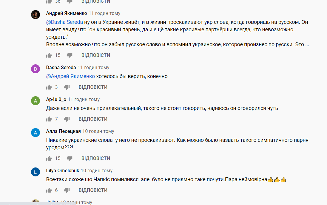Dislike Lilya Omelchuk's comment

67,190
